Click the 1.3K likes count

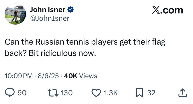[111, 93]
